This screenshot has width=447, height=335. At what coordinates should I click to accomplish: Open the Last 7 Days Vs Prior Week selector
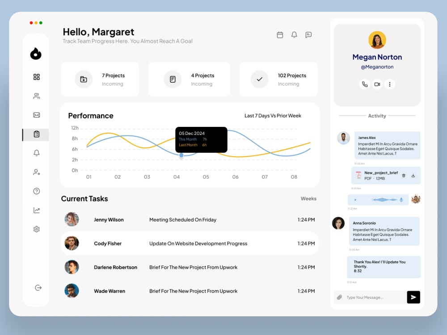pos(273,116)
